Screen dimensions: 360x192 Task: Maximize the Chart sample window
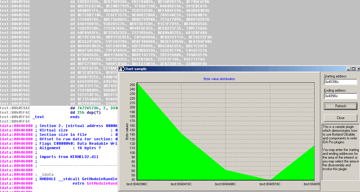coord(354,69)
